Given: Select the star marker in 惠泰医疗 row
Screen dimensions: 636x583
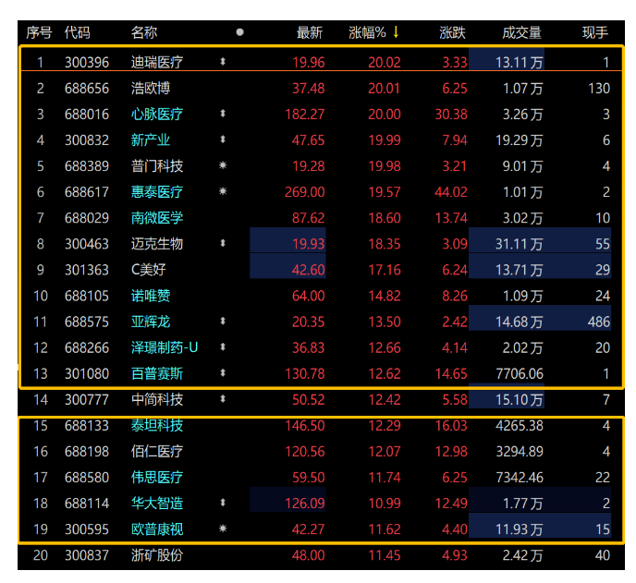Looking at the screenshot, I should [222, 192].
